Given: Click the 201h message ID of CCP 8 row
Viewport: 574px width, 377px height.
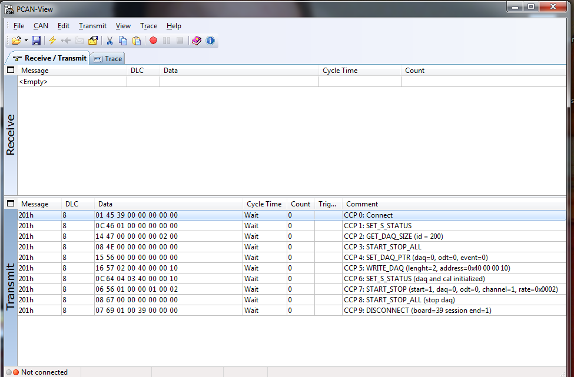Looking at the screenshot, I should click(26, 300).
